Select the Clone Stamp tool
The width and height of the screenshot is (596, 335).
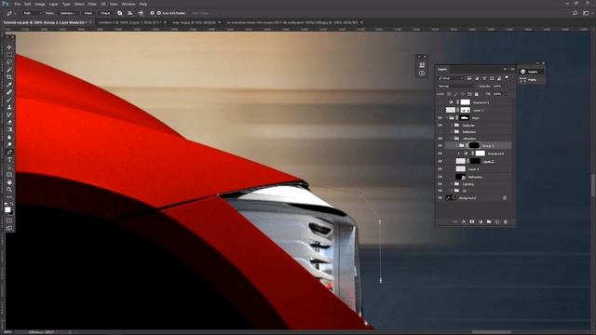(x=9, y=107)
